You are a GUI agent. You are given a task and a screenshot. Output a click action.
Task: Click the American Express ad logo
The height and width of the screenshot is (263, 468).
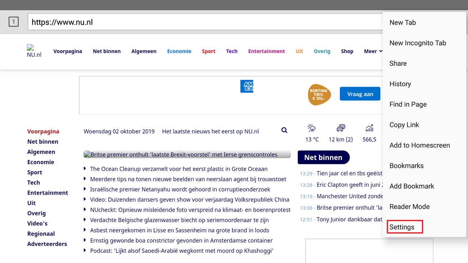coord(247,86)
